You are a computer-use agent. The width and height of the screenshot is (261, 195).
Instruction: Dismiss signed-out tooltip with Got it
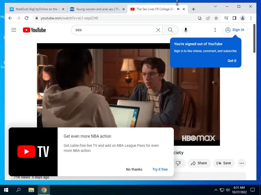tap(232, 61)
